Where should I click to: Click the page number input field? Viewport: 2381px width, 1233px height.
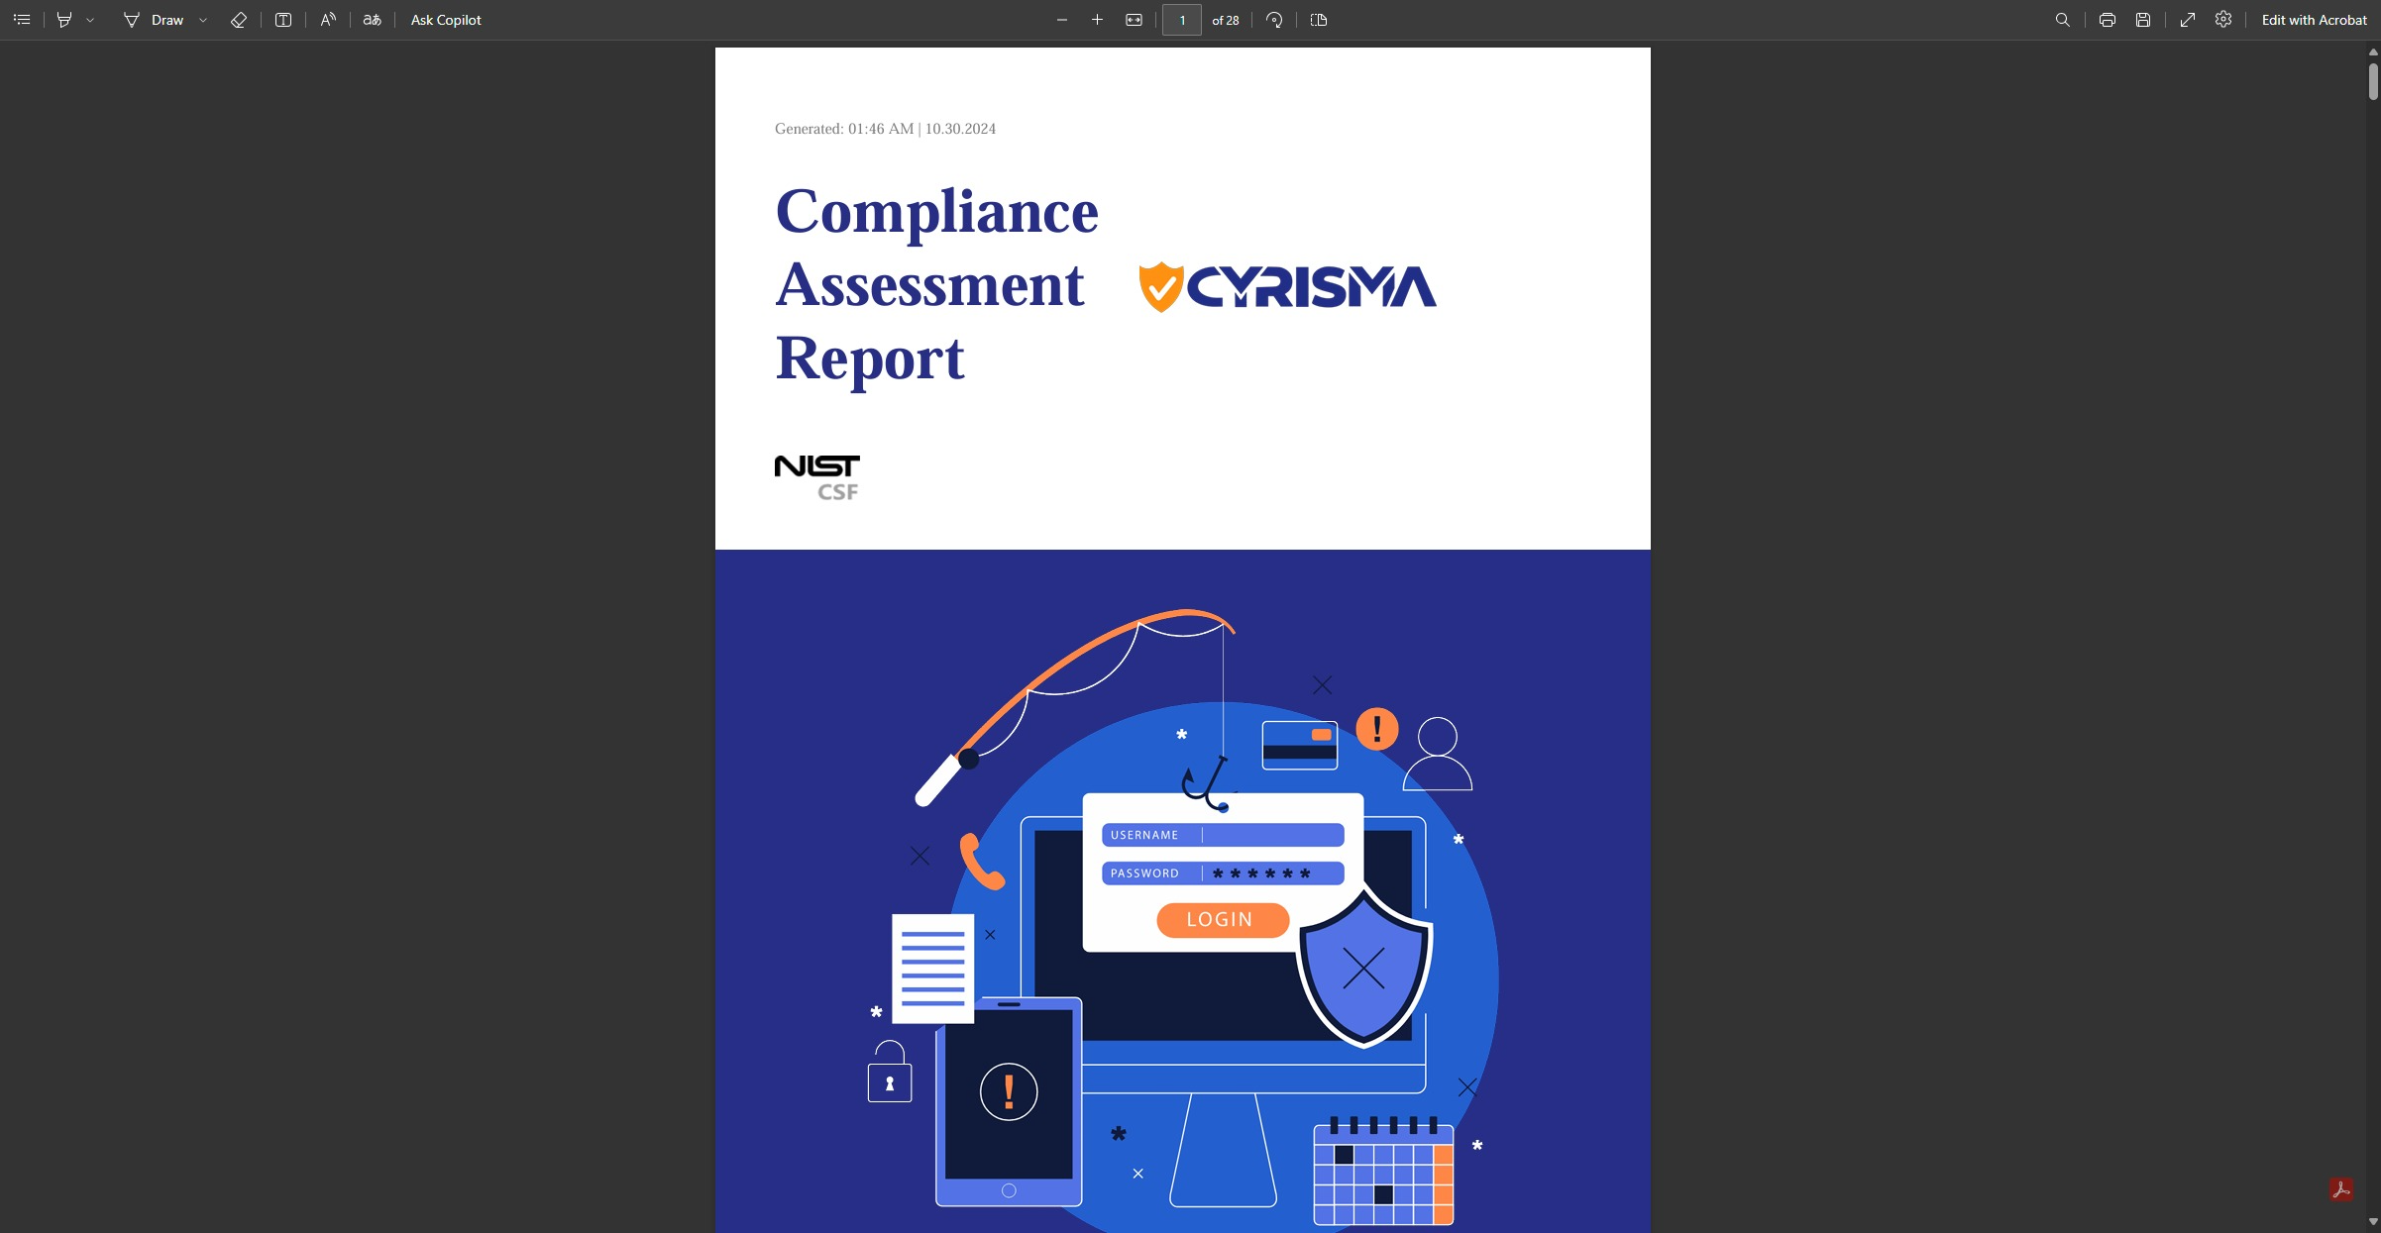(1182, 20)
